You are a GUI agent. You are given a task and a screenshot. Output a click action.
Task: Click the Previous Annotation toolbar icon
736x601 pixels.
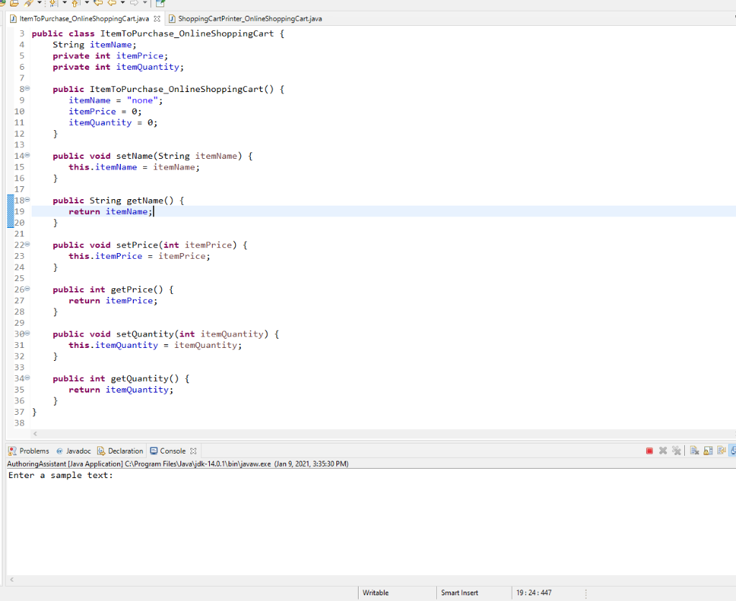75,4
